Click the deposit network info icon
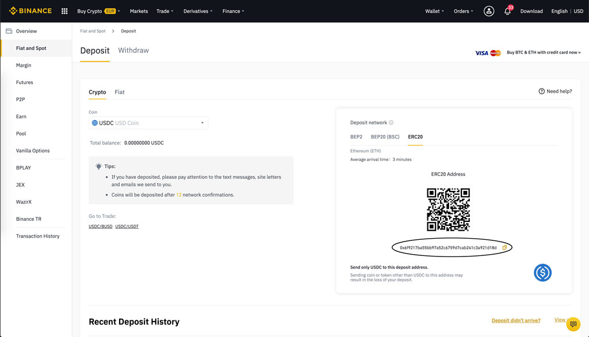 [x=391, y=122]
